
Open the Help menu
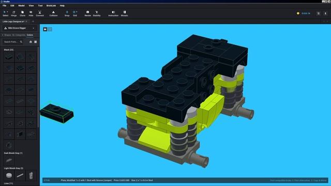(62, 6)
